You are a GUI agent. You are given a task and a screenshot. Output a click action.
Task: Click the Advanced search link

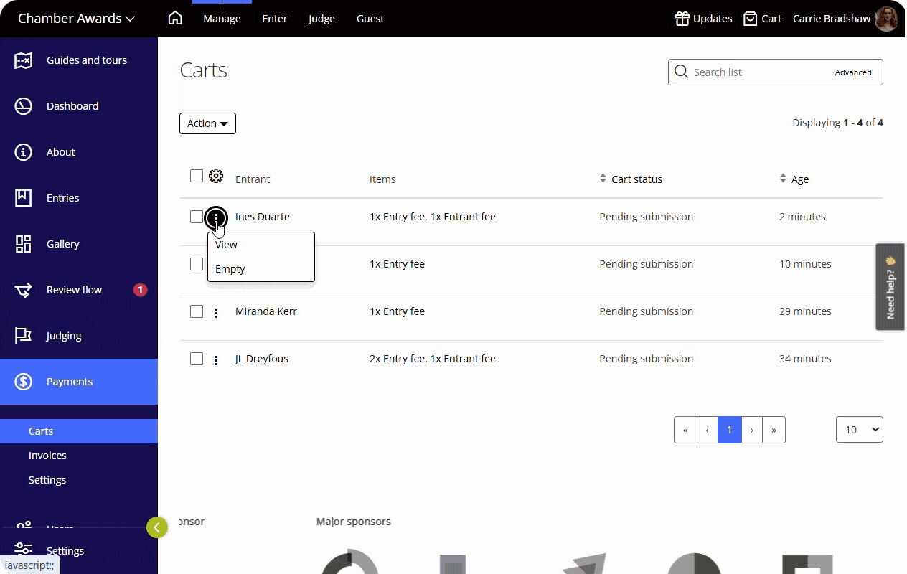[852, 72]
